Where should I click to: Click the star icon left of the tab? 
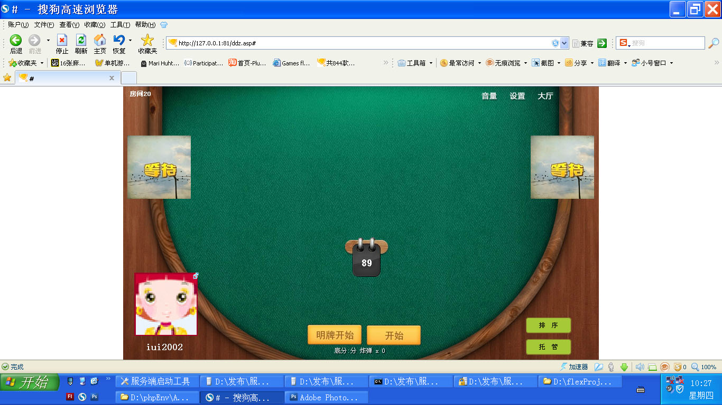(x=7, y=78)
